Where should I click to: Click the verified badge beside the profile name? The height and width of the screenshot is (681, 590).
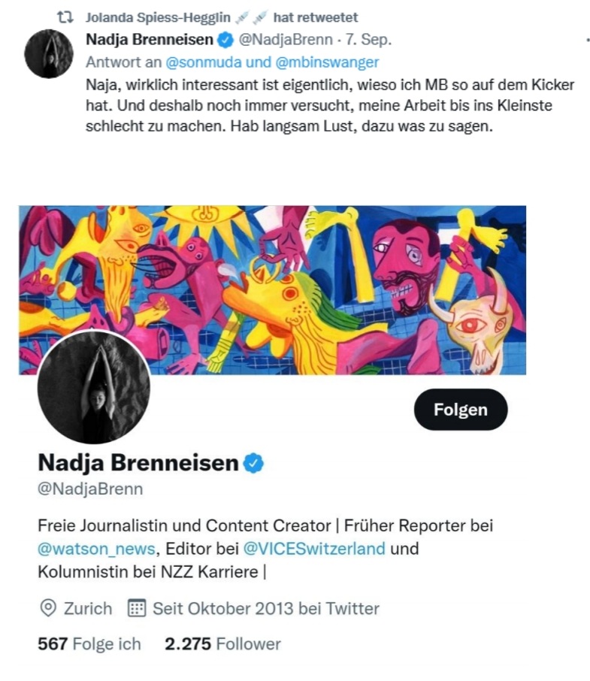253,463
